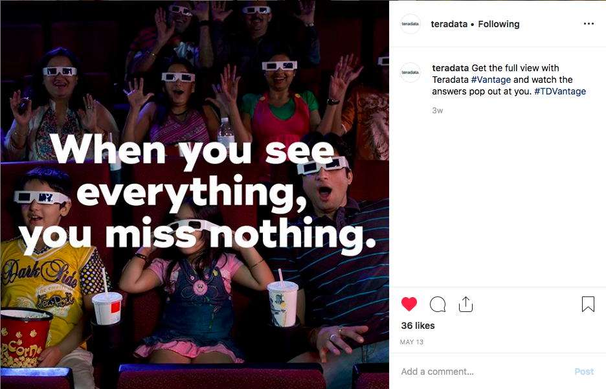Open the teradata username in header

(449, 24)
